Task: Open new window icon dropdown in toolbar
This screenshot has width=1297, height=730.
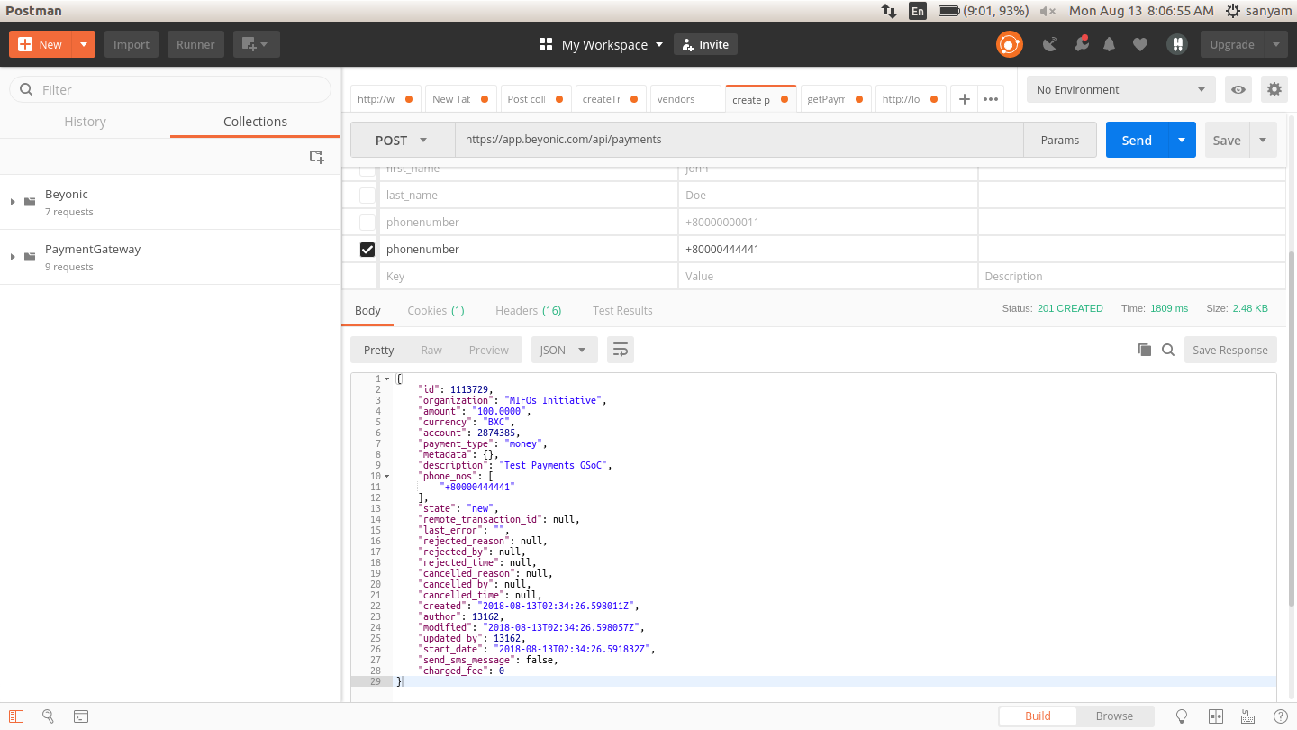Action: [256, 44]
